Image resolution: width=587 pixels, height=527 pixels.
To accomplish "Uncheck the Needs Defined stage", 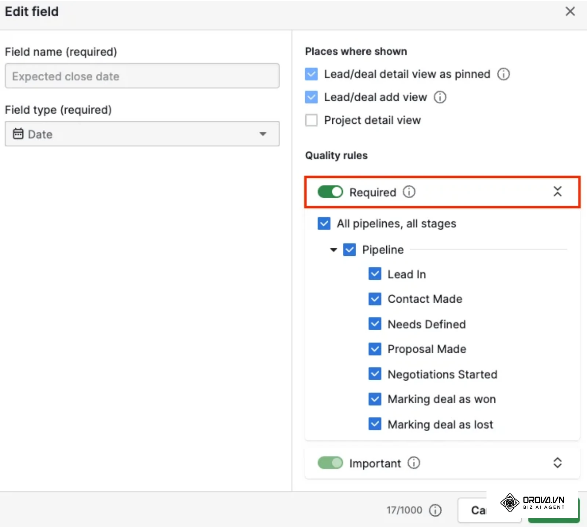I will pyautogui.click(x=375, y=324).
